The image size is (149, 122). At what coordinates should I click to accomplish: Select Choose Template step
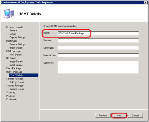coord(15,27)
